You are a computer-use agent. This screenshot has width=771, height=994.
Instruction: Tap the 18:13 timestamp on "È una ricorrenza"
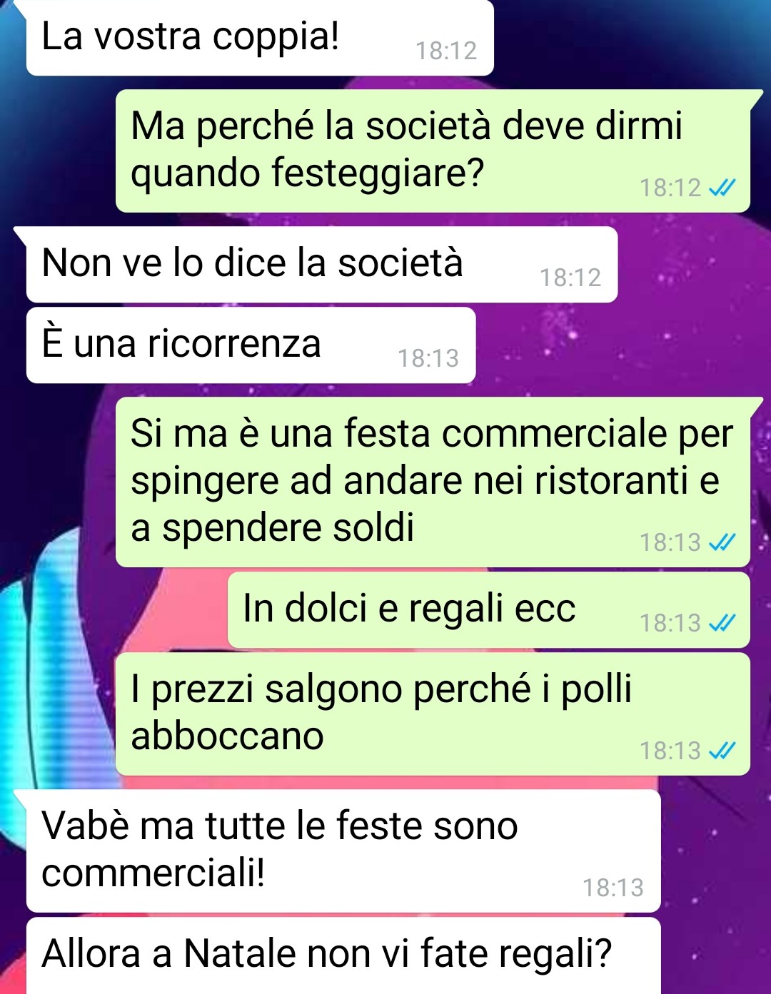[428, 358]
